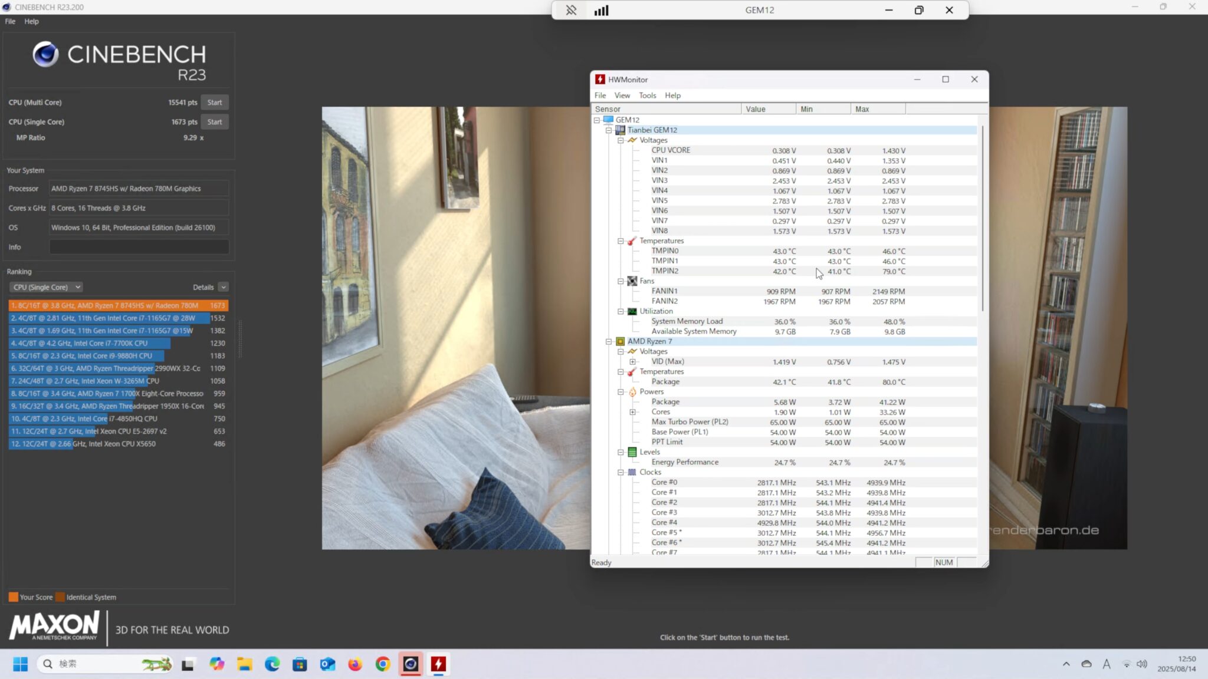The image size is (1208, 679).
Task: Select ranking row AMD Ryzen 7 8745HS
Action: pos(118,305)
